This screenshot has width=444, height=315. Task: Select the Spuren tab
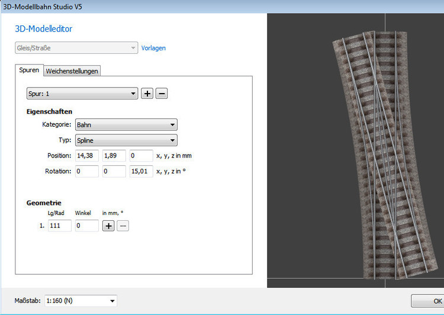(29, 70)
